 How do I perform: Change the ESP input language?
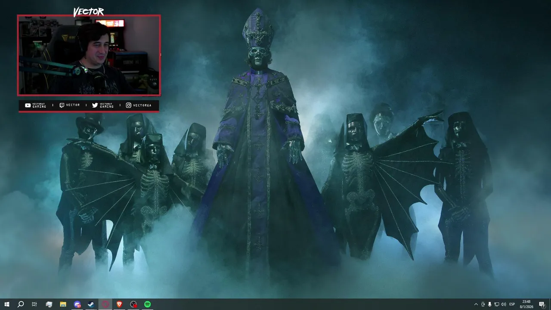coord(512,304)
